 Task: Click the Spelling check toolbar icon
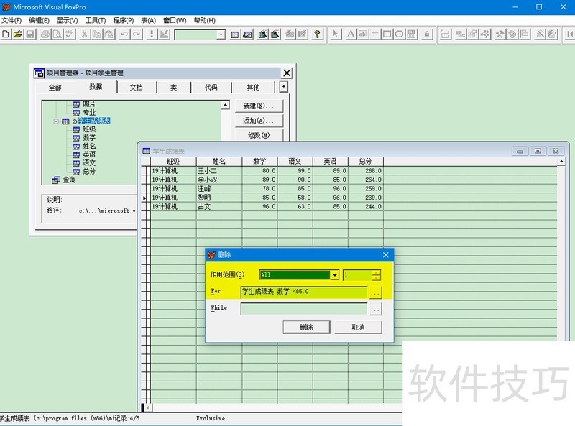70,34
